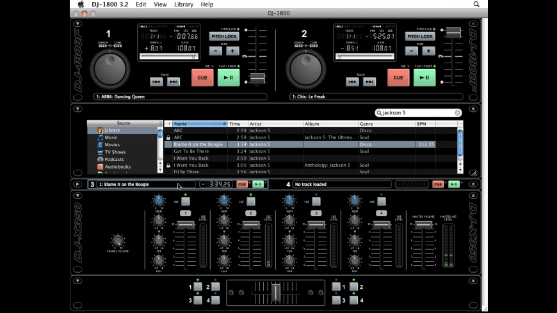Viewport: 557px width, 313px height.
Task: Enable PITCH LOCK on deck 1
Action: 223,36
